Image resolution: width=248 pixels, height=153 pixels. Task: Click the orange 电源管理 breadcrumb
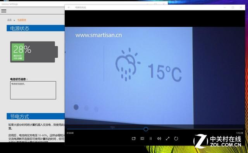pyautogui.click(x=22, y=20)
